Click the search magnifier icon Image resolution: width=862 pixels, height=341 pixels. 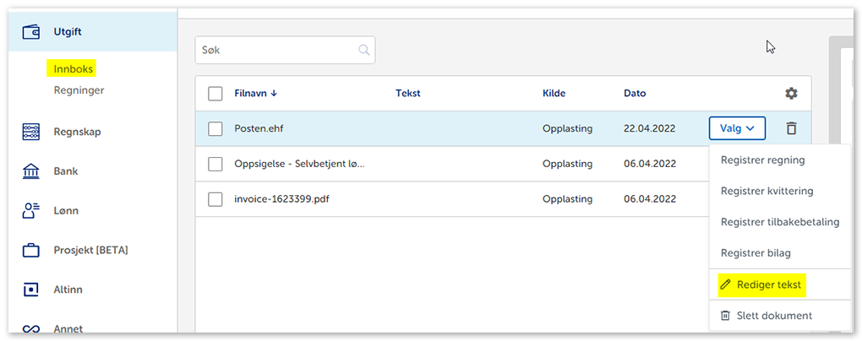(364, 50)
